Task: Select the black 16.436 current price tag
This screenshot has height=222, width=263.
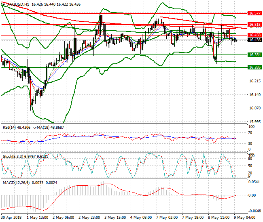Action: [254, 40]
